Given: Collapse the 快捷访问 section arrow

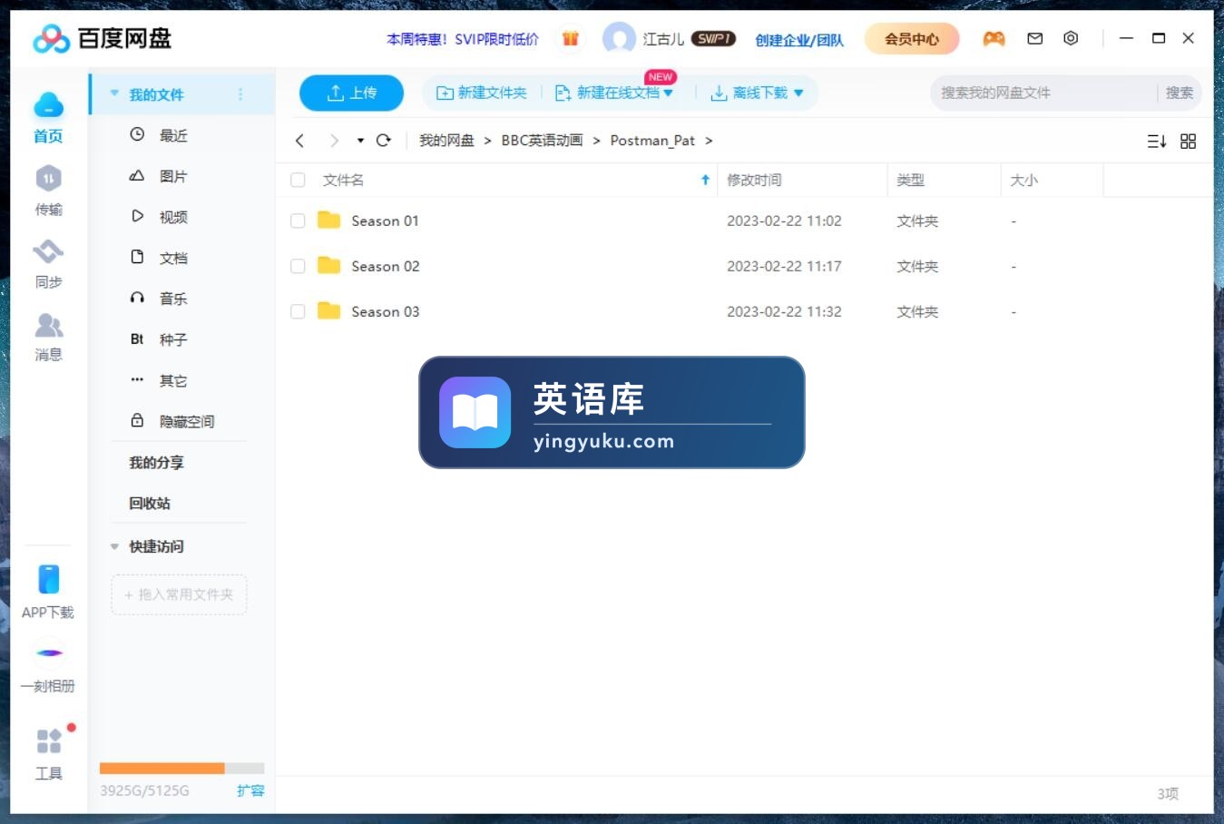Looking at the screenshot, I should [114, 546].
